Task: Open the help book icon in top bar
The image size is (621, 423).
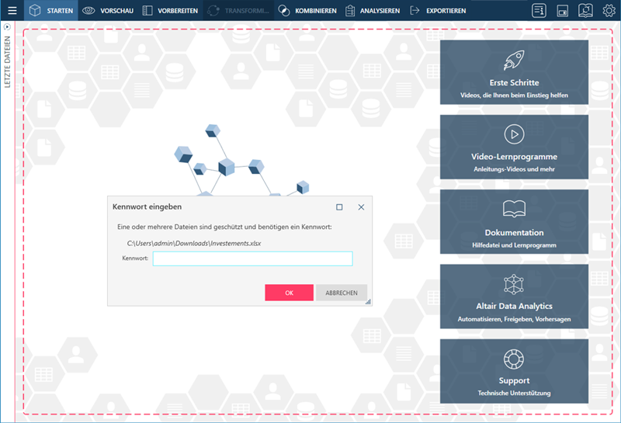Action: point(585,10)
